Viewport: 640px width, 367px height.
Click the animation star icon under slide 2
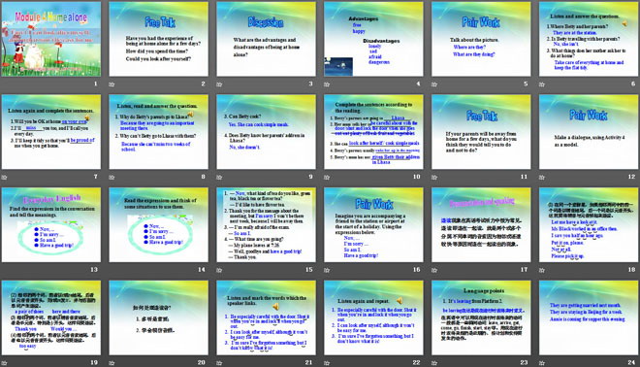pyautogui.click(x=112, y=84)
